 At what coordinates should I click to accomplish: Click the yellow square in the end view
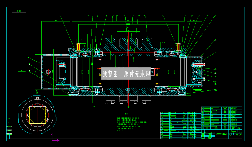click(37, 115)
